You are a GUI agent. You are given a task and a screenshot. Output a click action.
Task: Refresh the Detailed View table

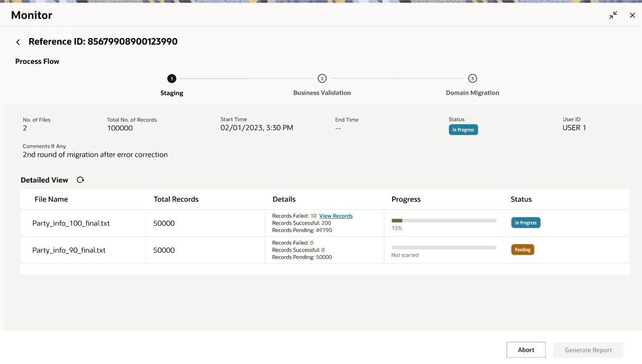pyautogui.click(x=80, y=180)
